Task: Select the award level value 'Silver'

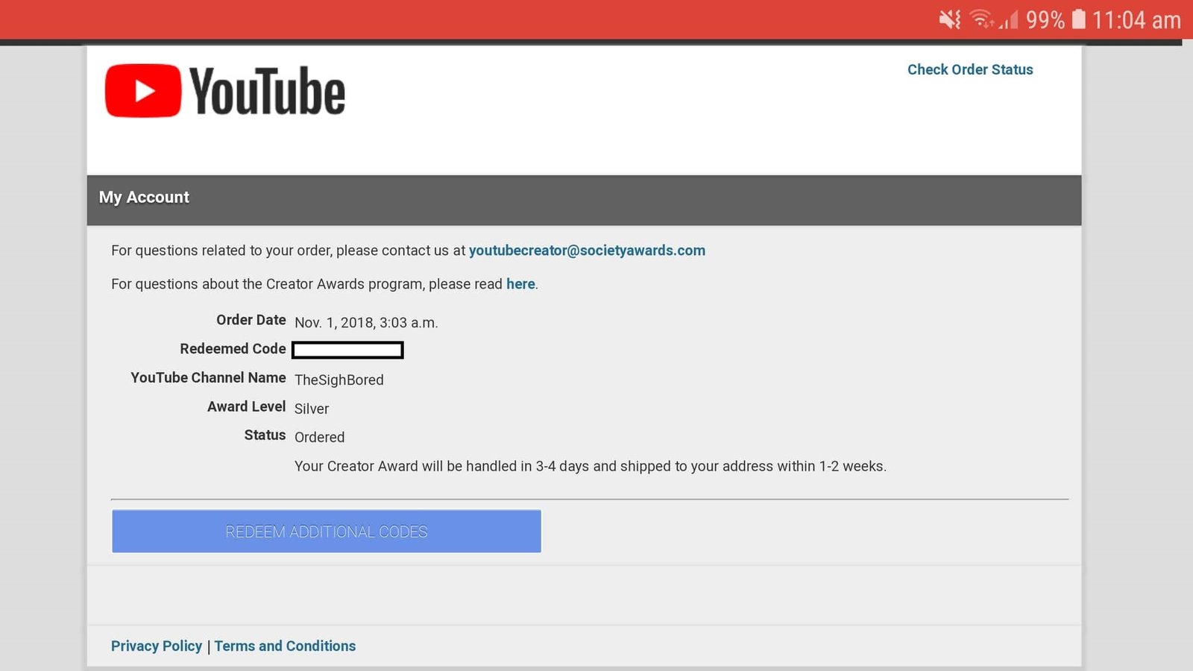Action: pos(312,409)
